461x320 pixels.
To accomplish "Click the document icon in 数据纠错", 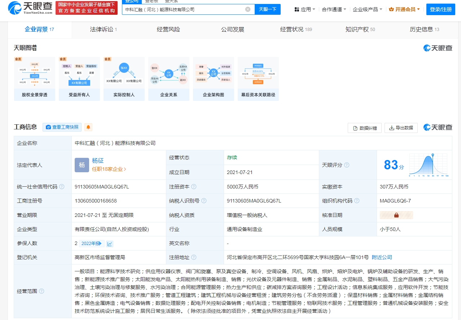I will coord(355,128).
